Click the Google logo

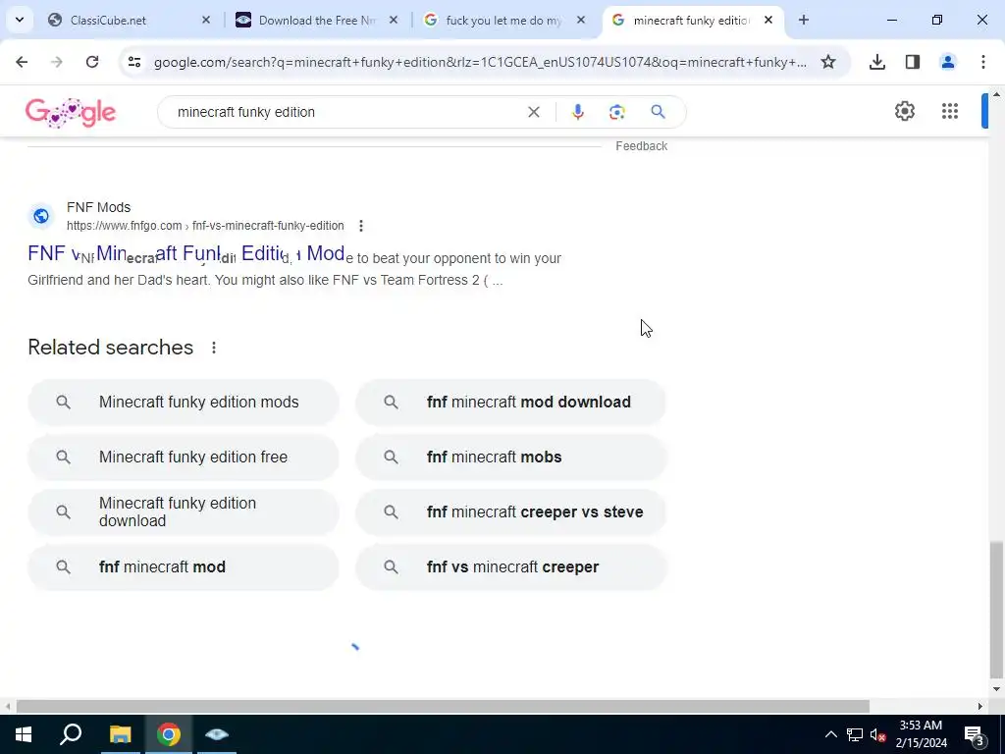tap(71, 112)
